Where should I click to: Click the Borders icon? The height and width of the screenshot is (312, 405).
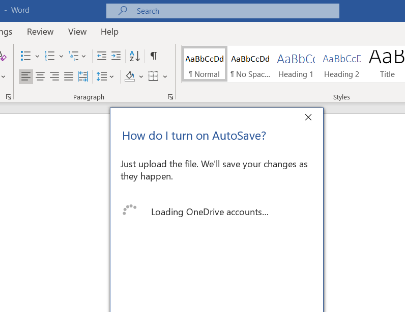click(154, 76)
